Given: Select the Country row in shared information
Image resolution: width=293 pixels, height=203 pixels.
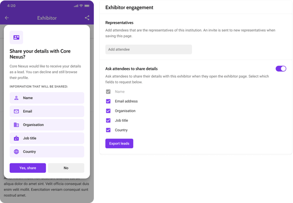Looking at the screenshot, I should (x=47, y=152).
